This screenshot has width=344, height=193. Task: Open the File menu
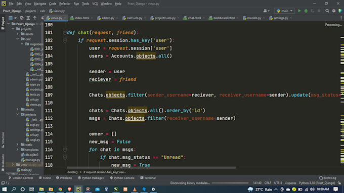[x=11, y=4]
